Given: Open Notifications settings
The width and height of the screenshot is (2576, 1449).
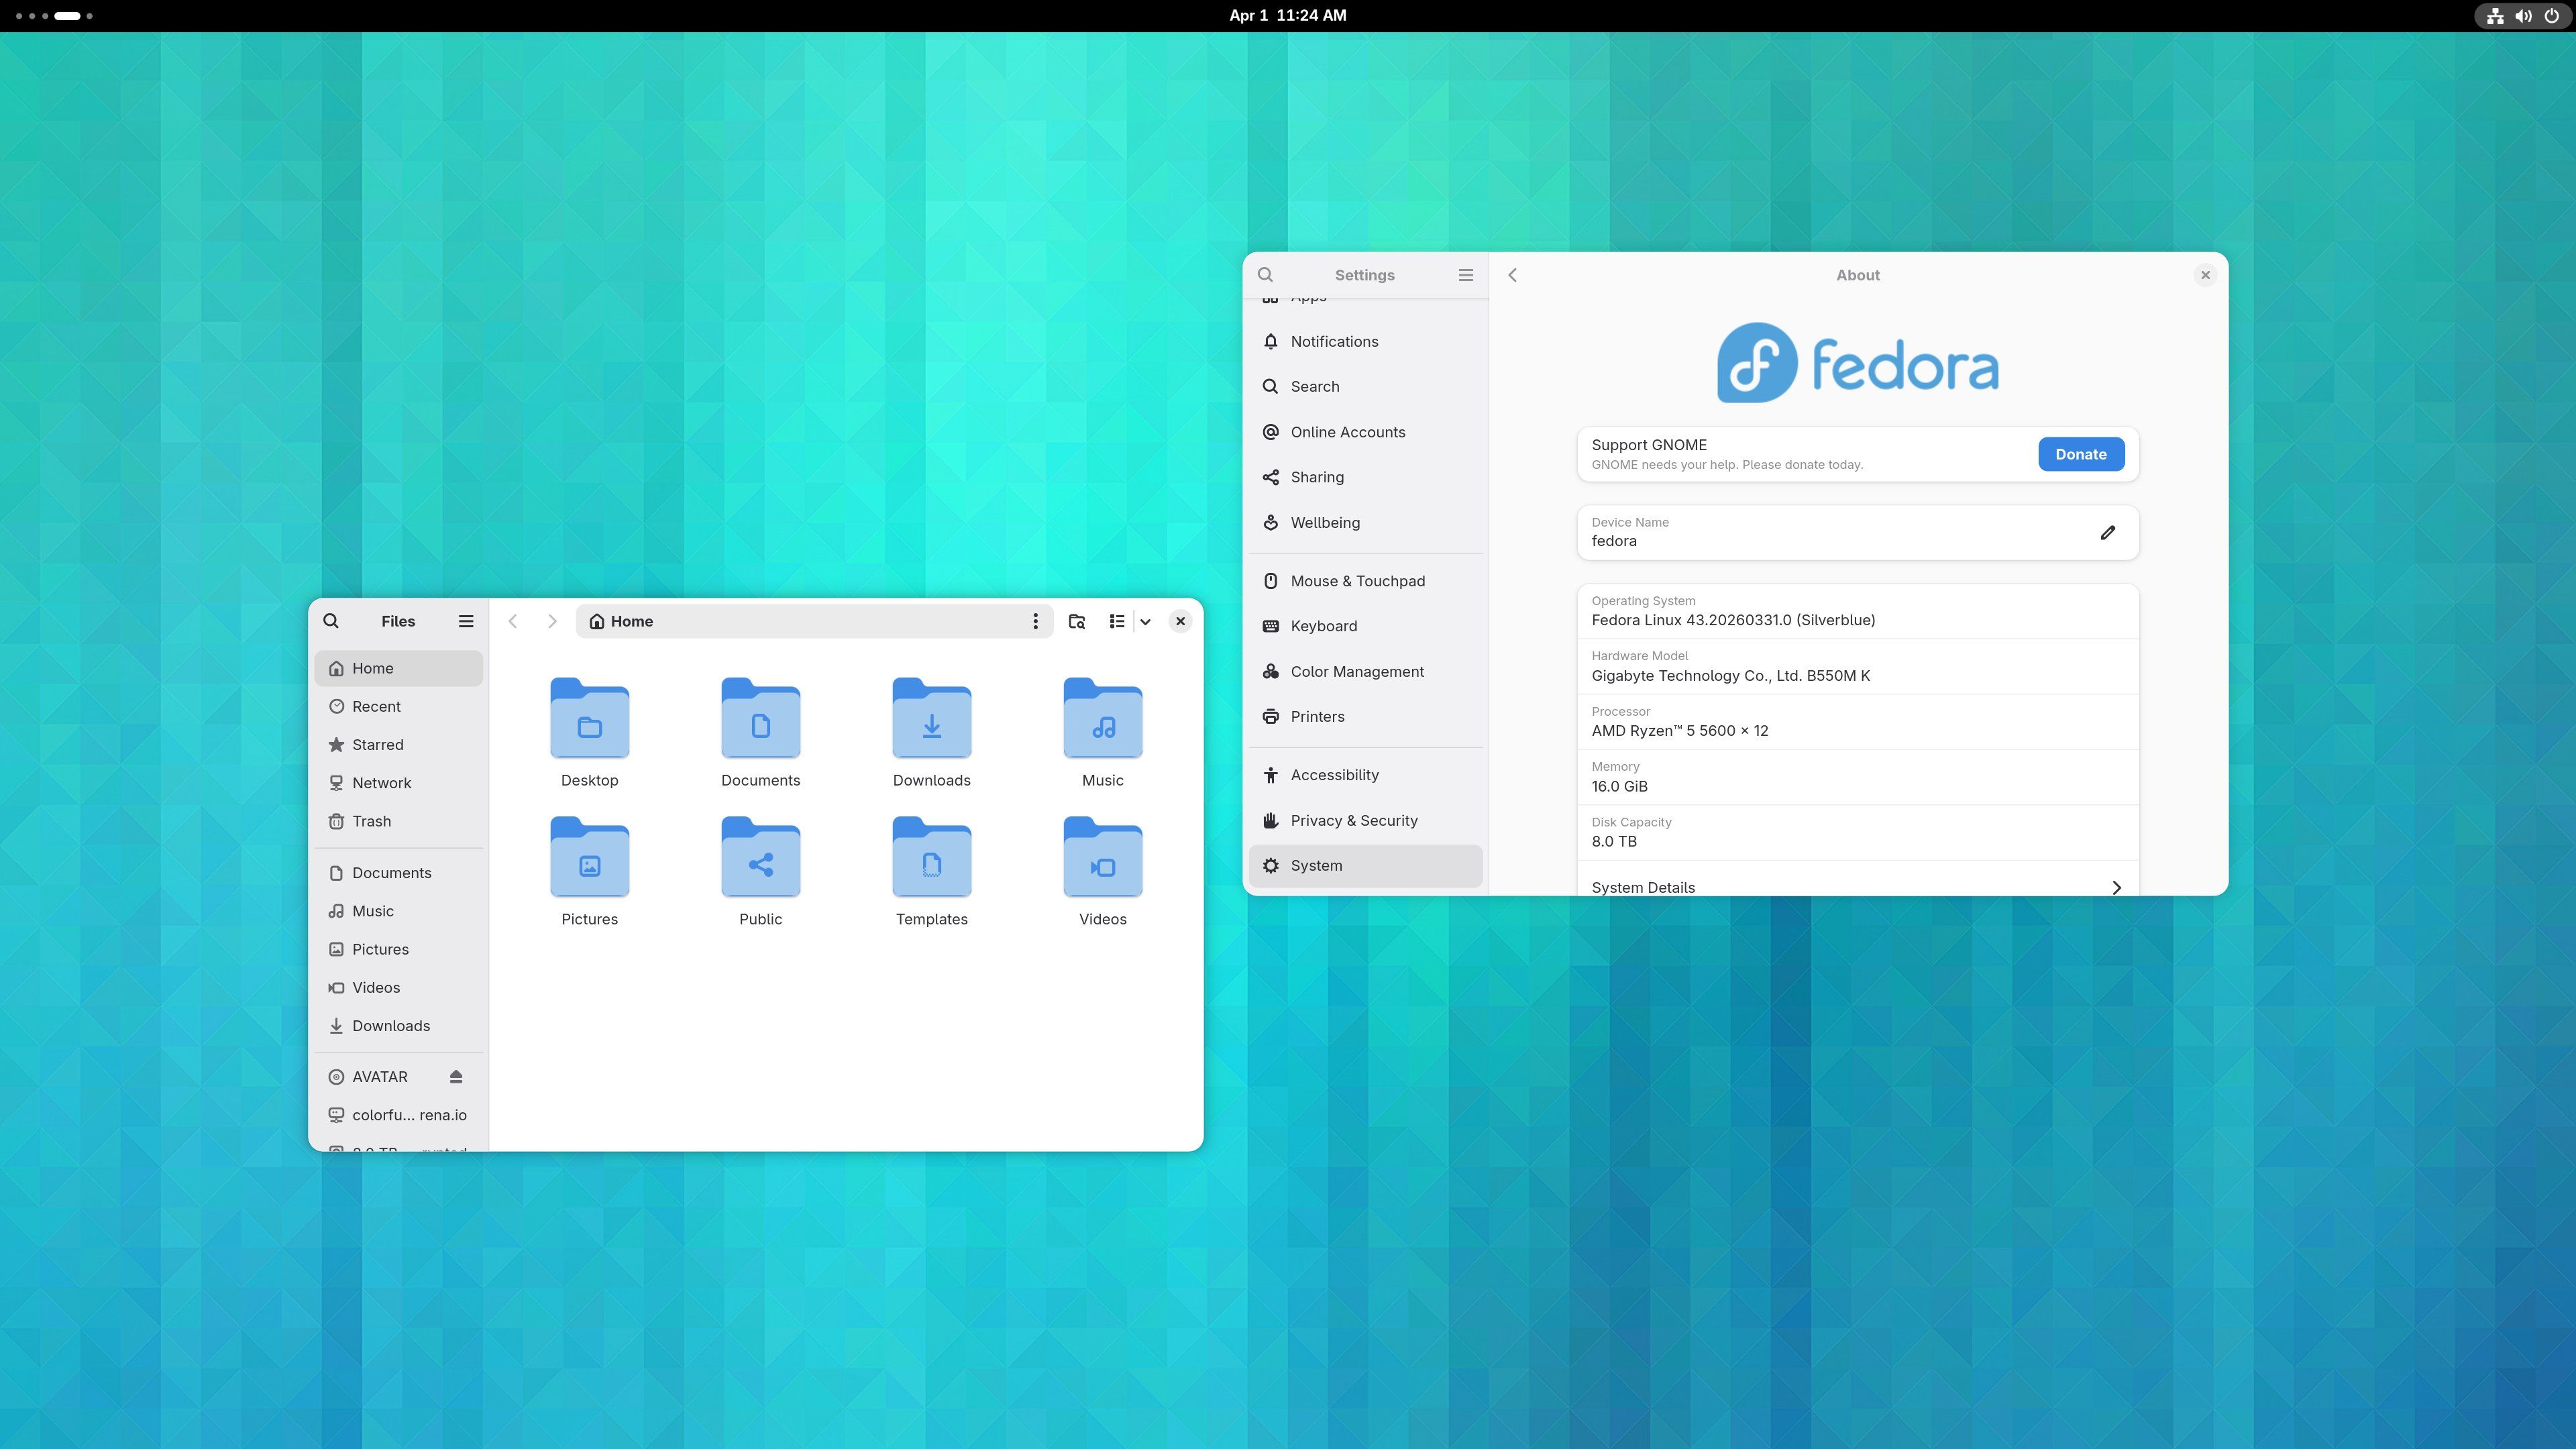Looking at the screenshot, I should pyautogui.click(x=1365, y=342).
